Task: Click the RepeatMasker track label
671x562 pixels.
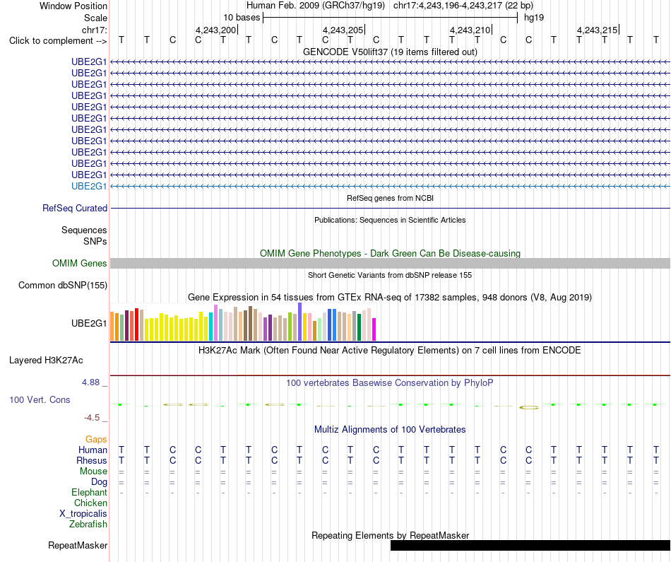Action: (x=78, y=545)
